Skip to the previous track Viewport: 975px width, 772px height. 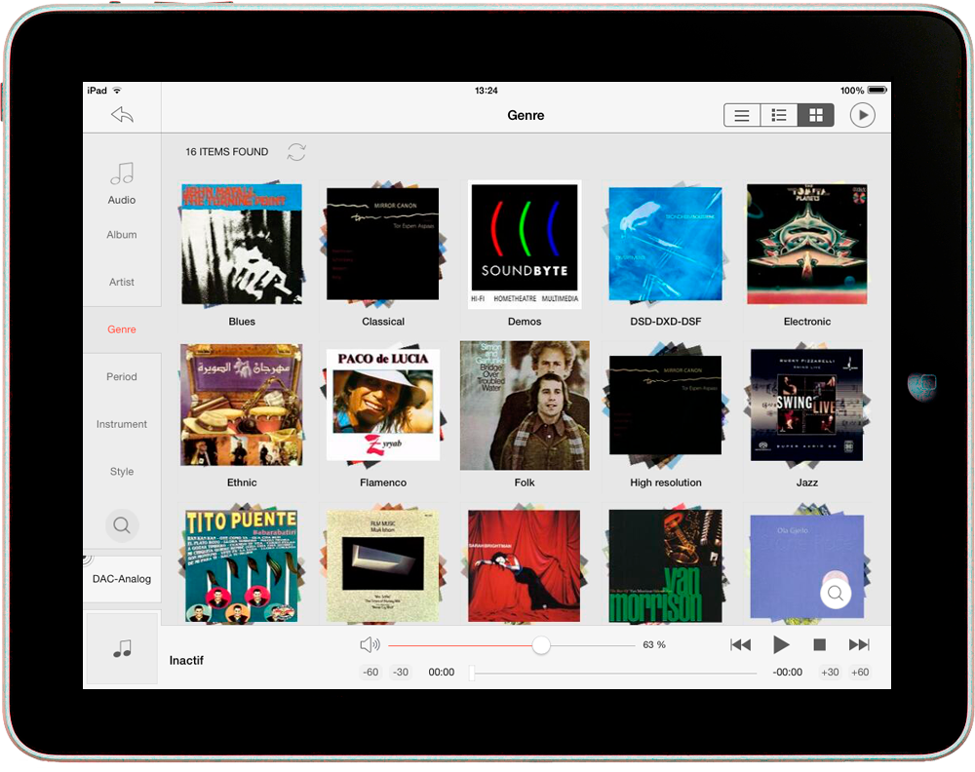click(741, 644)
